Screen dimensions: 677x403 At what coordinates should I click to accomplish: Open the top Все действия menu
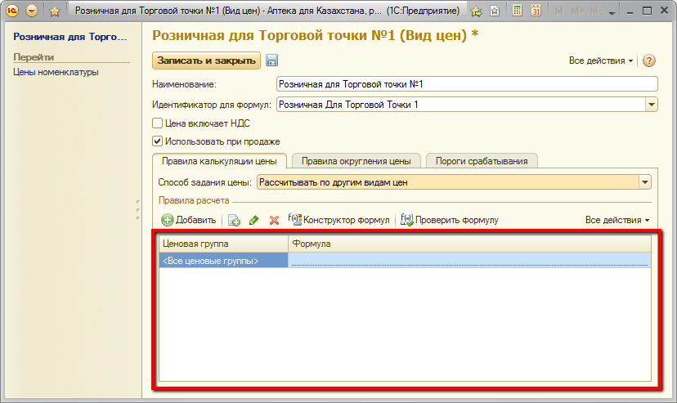601,61
